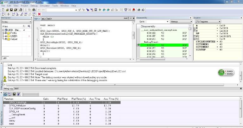
Task: Click the Compile toolbar icon
Action: tap(121, 10)
